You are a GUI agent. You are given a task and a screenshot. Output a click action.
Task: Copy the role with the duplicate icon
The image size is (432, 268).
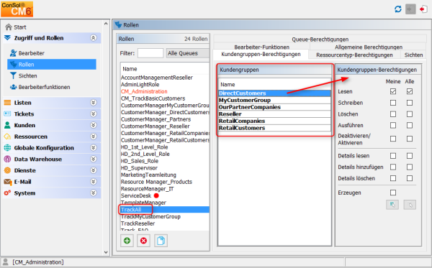click(x=161, y=241)
